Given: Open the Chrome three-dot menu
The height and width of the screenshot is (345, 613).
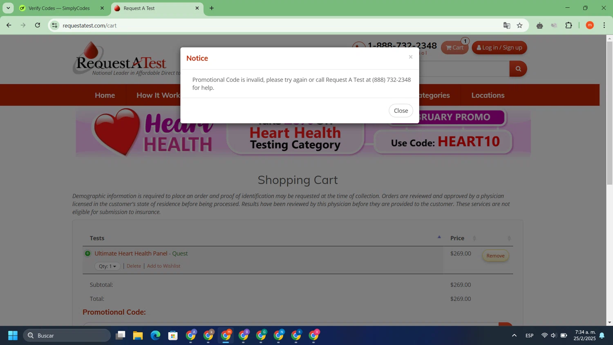Looking at the screenshot, I should point(604,25).
